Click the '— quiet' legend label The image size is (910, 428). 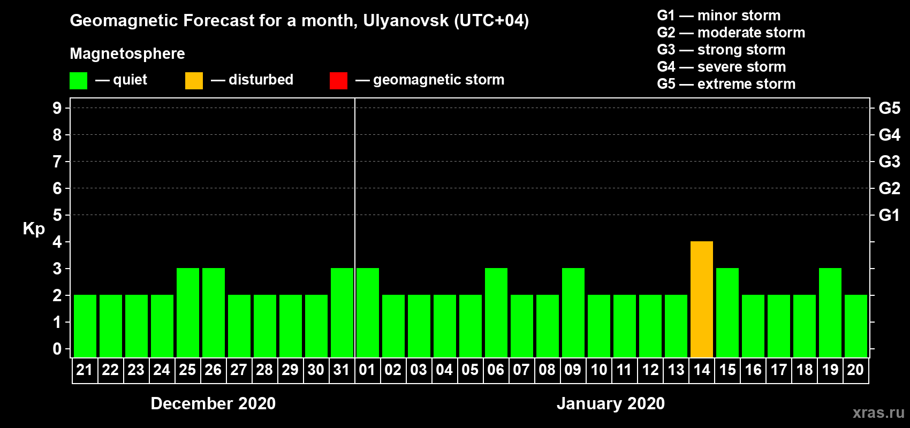pyautogui.click(x=121, y=80)
